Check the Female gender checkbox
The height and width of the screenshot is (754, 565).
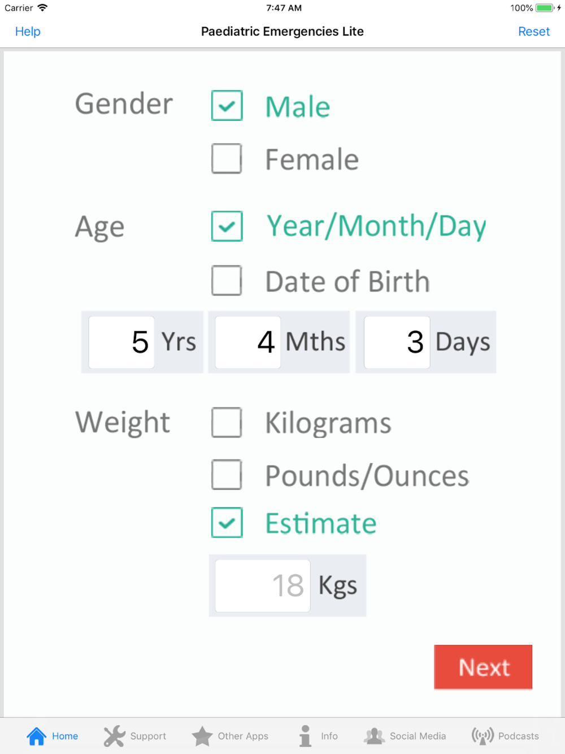[x=227, y=158]
